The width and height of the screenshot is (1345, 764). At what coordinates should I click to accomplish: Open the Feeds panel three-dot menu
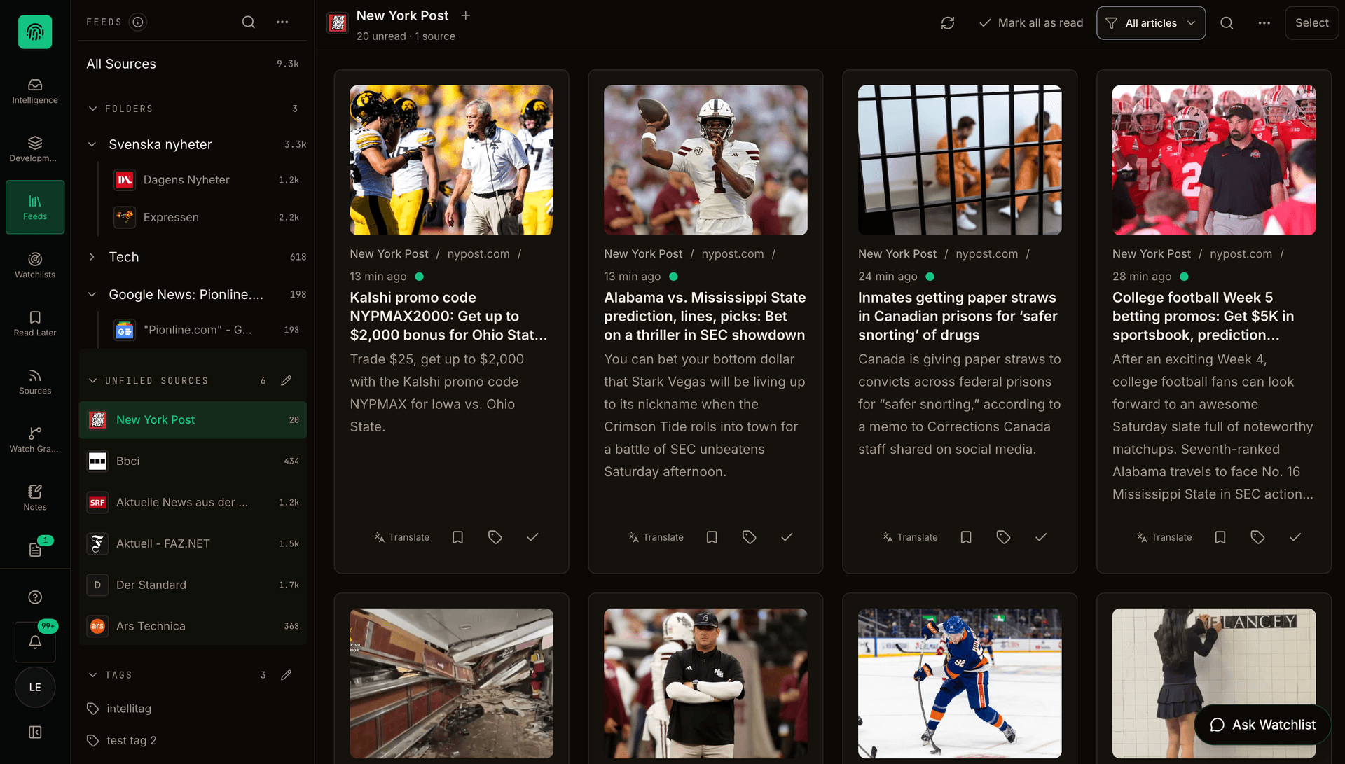pos(282,22)
